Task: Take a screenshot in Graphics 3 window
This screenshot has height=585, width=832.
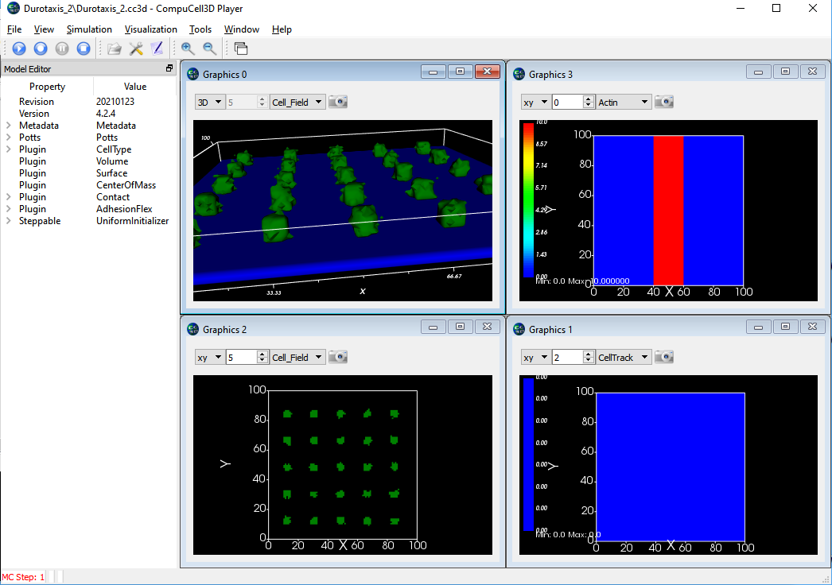Action: (664, 102)
